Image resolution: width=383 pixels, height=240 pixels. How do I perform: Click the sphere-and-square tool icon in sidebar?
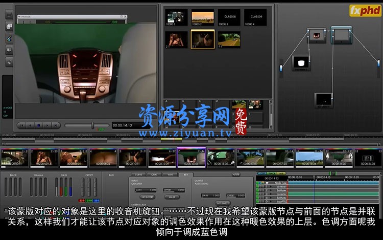coord(9,26)
